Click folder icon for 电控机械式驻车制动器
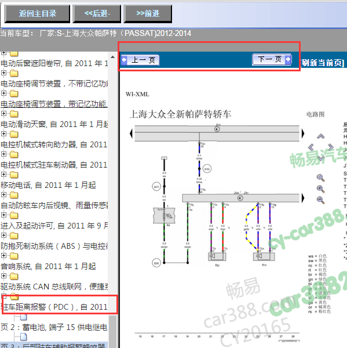347x348 pixels. click(x=14, y=154)
